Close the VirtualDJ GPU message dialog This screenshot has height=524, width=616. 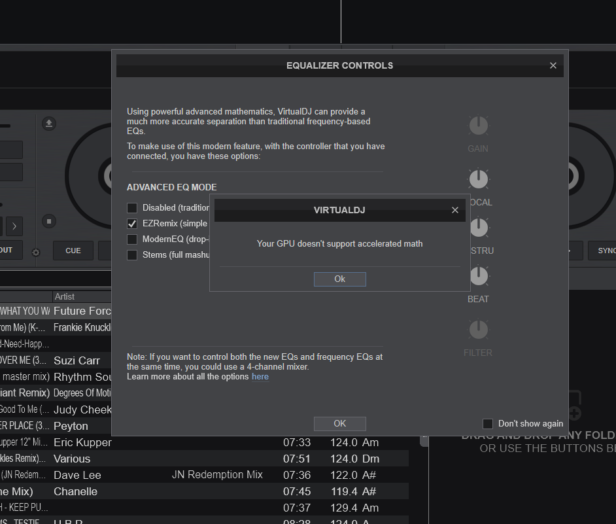(x=455, y=210)
